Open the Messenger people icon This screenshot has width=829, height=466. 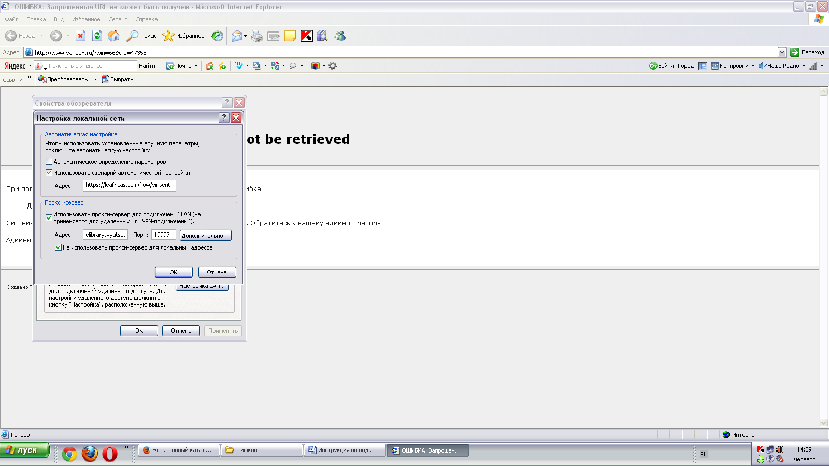click(340, 36)
